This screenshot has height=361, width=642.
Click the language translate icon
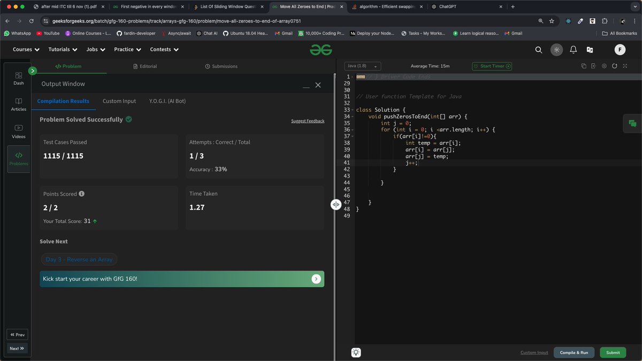(590, 50)
